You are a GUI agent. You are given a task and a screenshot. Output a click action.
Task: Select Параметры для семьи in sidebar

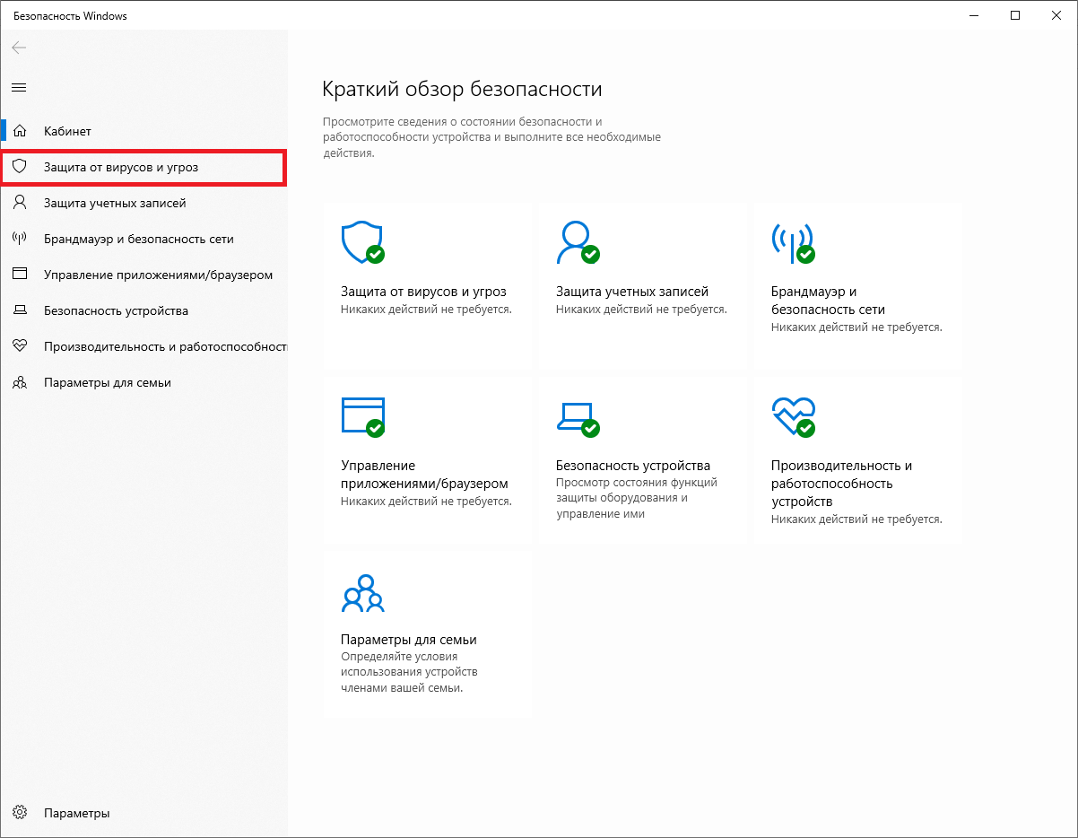(143, 382)
